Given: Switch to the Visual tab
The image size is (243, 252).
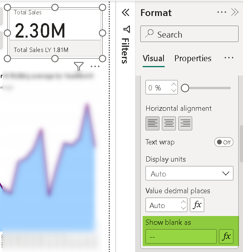Looking at the screenshot, I should [153, 58].
